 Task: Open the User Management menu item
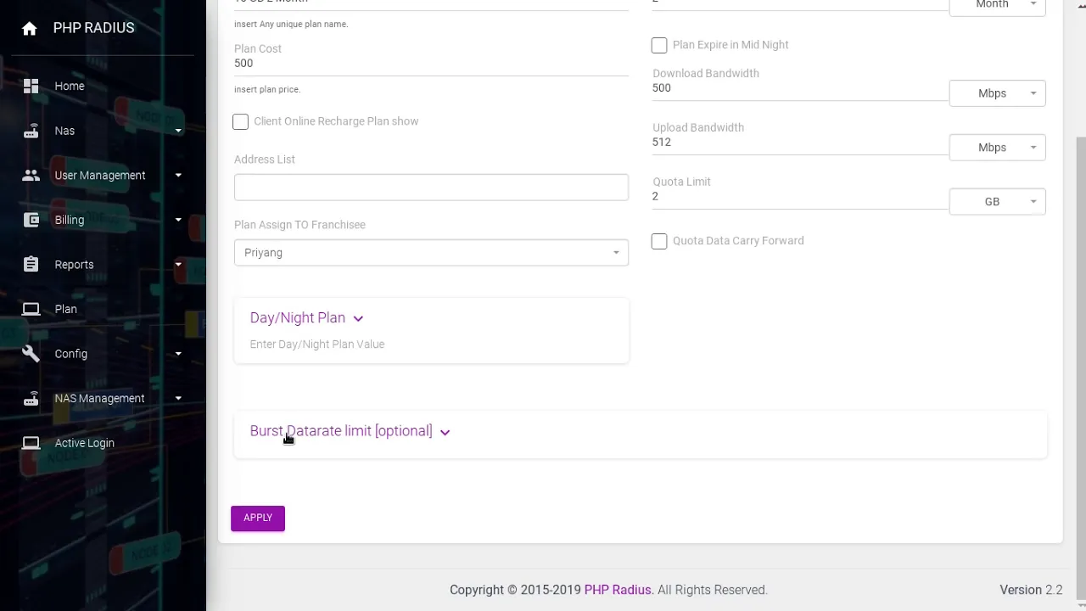pyautogui.click(x=100, y=175)
